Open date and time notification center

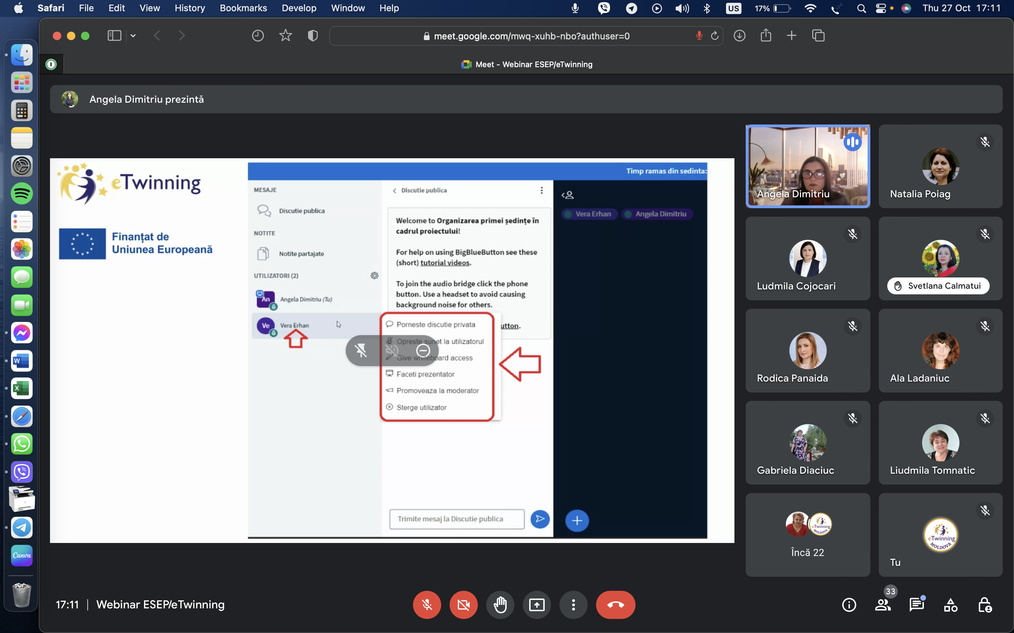961,8
